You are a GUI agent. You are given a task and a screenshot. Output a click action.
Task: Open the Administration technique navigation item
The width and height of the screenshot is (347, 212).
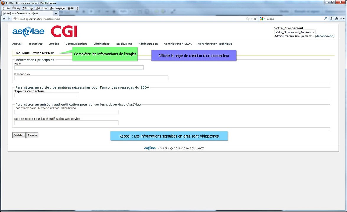(x=215, y=44)
